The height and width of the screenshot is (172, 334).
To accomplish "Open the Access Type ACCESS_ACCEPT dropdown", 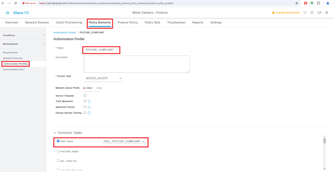I will tap(103, 78).
